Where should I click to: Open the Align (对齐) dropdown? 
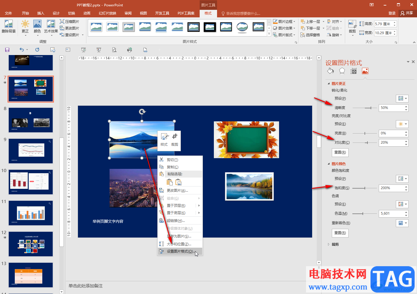pyautogui.click(x=334, y=21)
